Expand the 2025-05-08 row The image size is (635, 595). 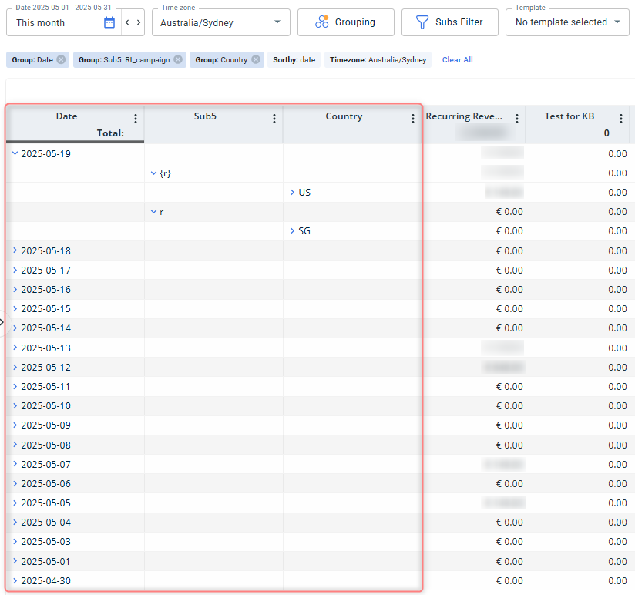pos(15,445)
